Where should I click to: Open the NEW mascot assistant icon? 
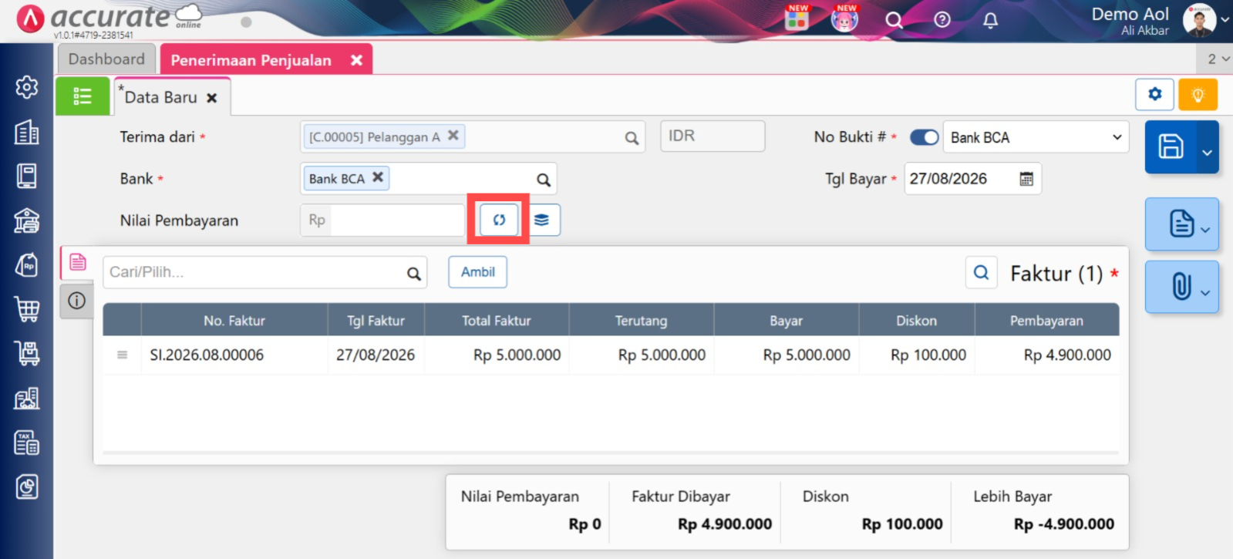pyautogui.click(x=845, y=18)
